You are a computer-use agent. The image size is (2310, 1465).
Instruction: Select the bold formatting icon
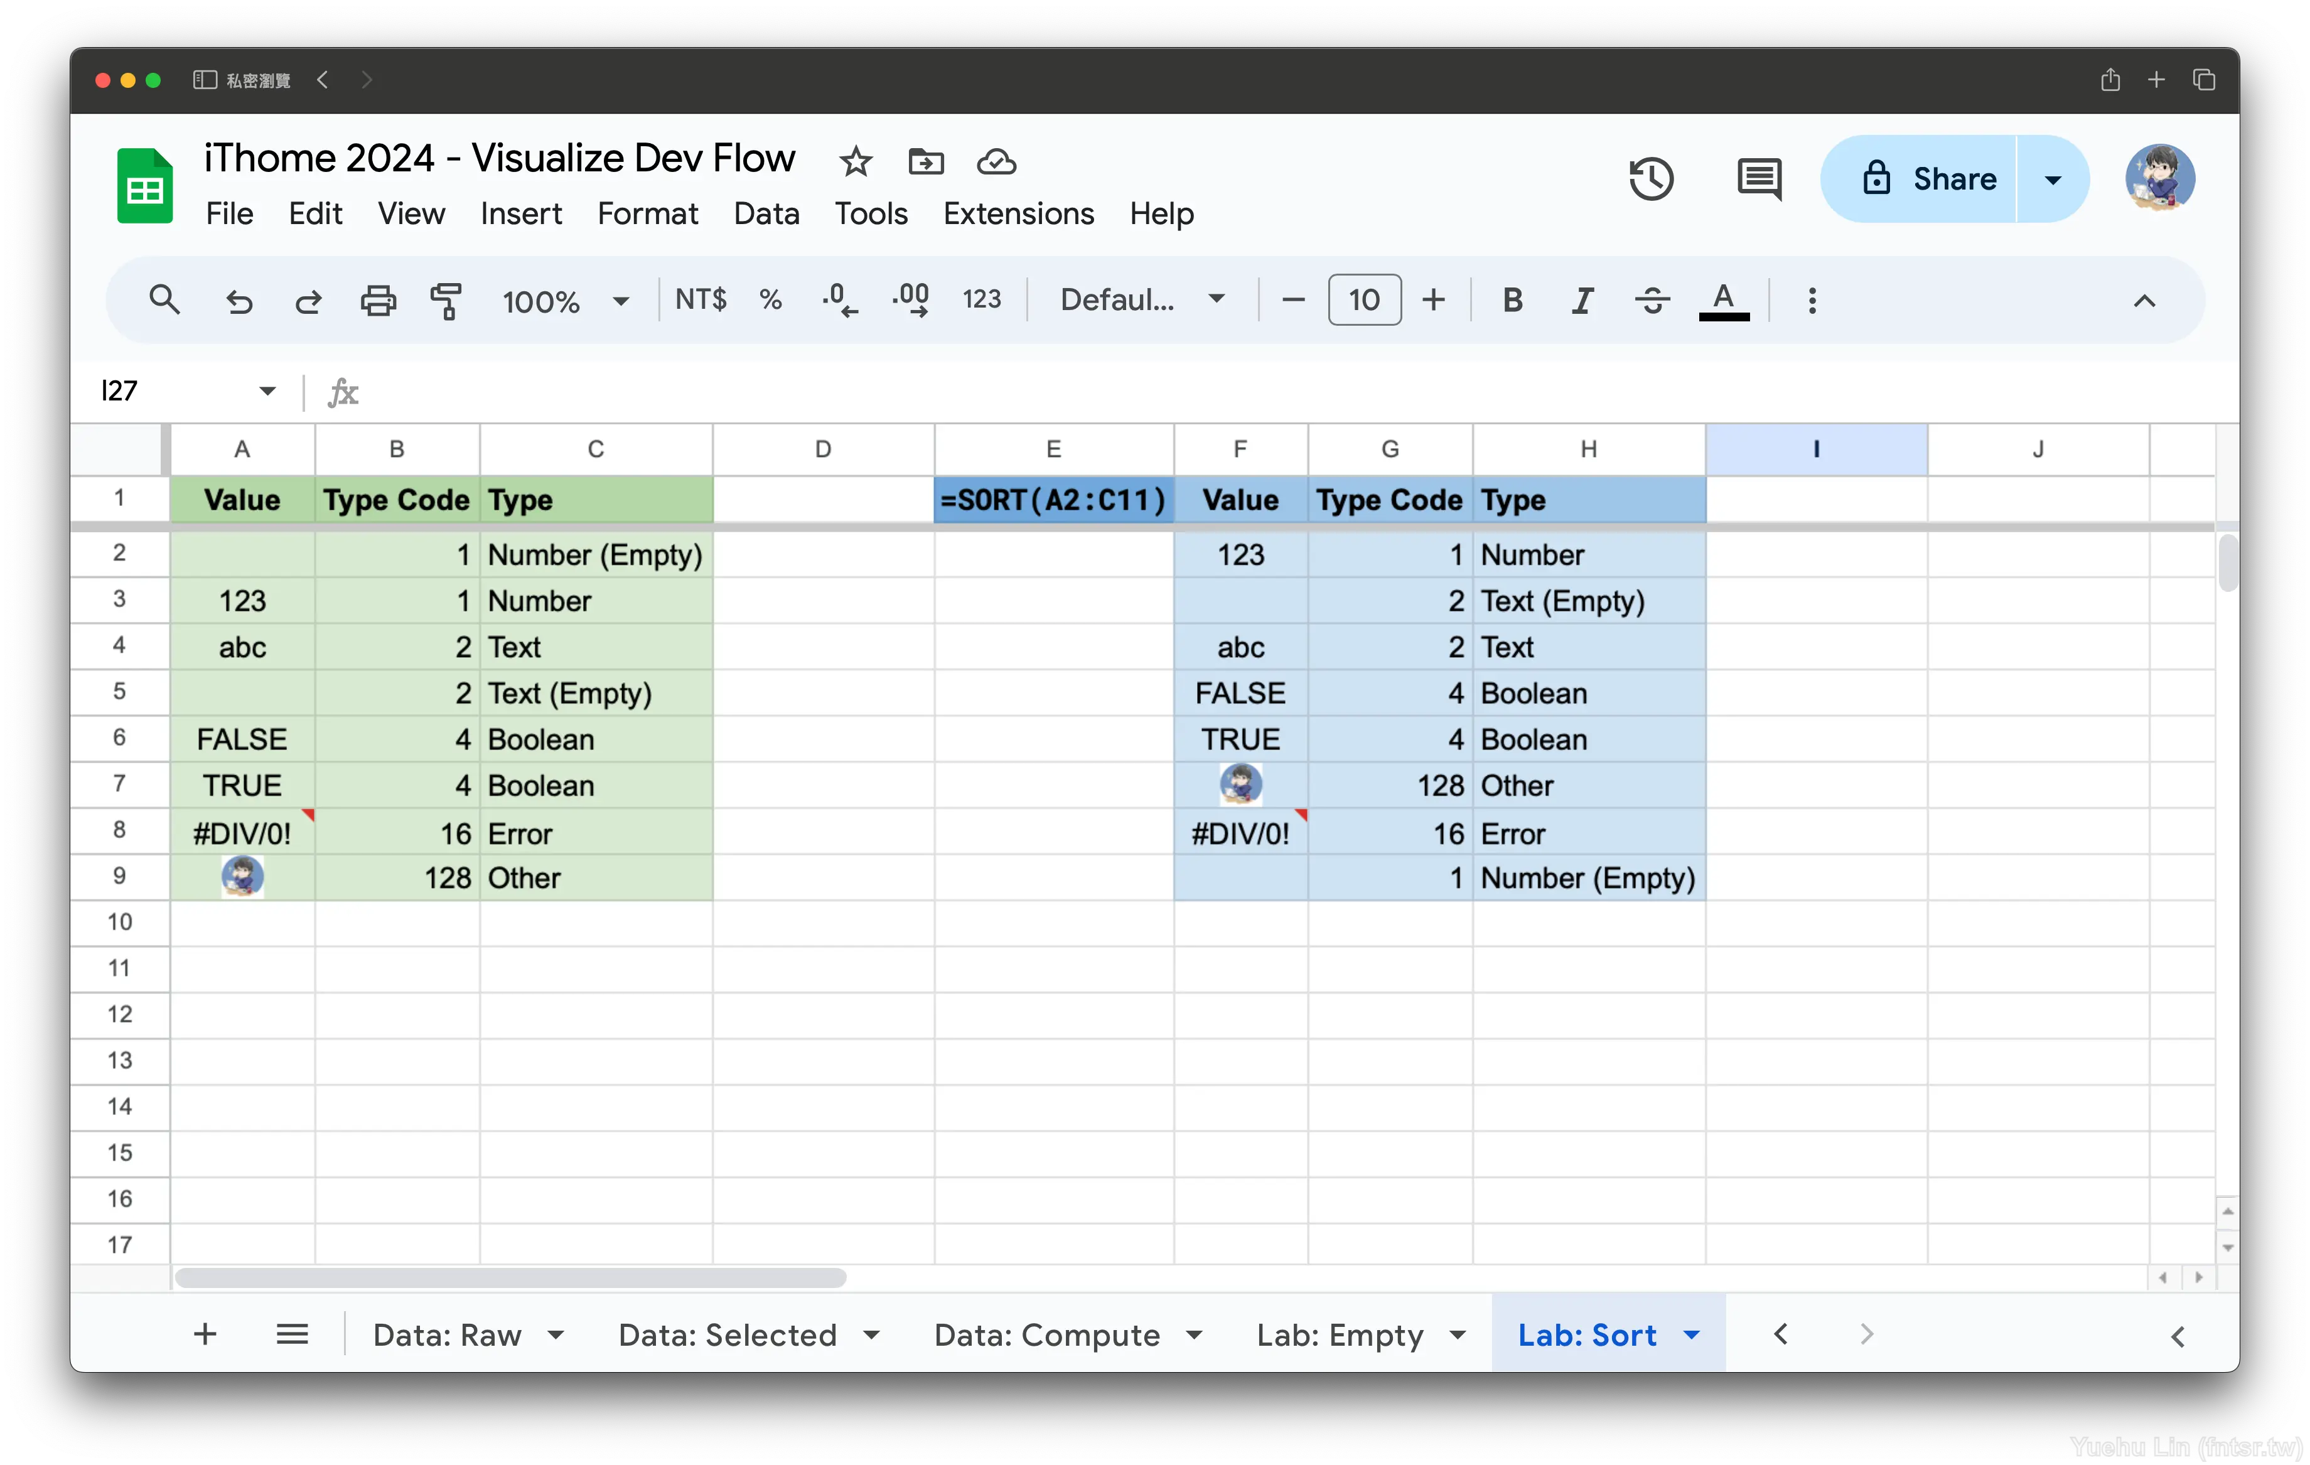[x=1512, y=300]
